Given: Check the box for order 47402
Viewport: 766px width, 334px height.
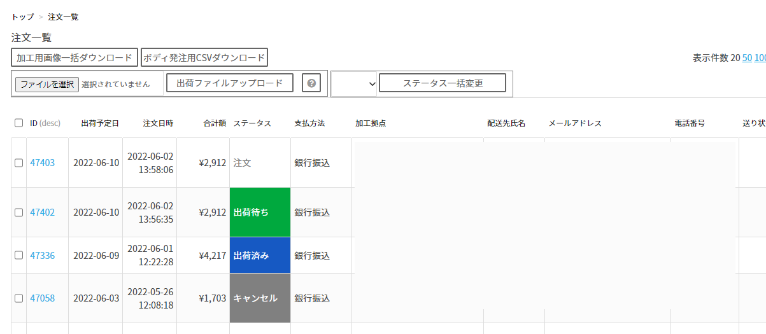Looking at the screenshot, I should click(x=18, y=212).
